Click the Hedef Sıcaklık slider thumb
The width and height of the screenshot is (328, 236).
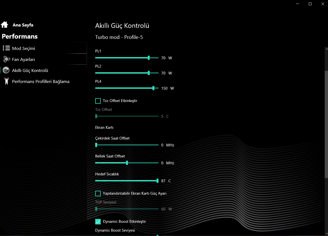click(x=157, y=181)
